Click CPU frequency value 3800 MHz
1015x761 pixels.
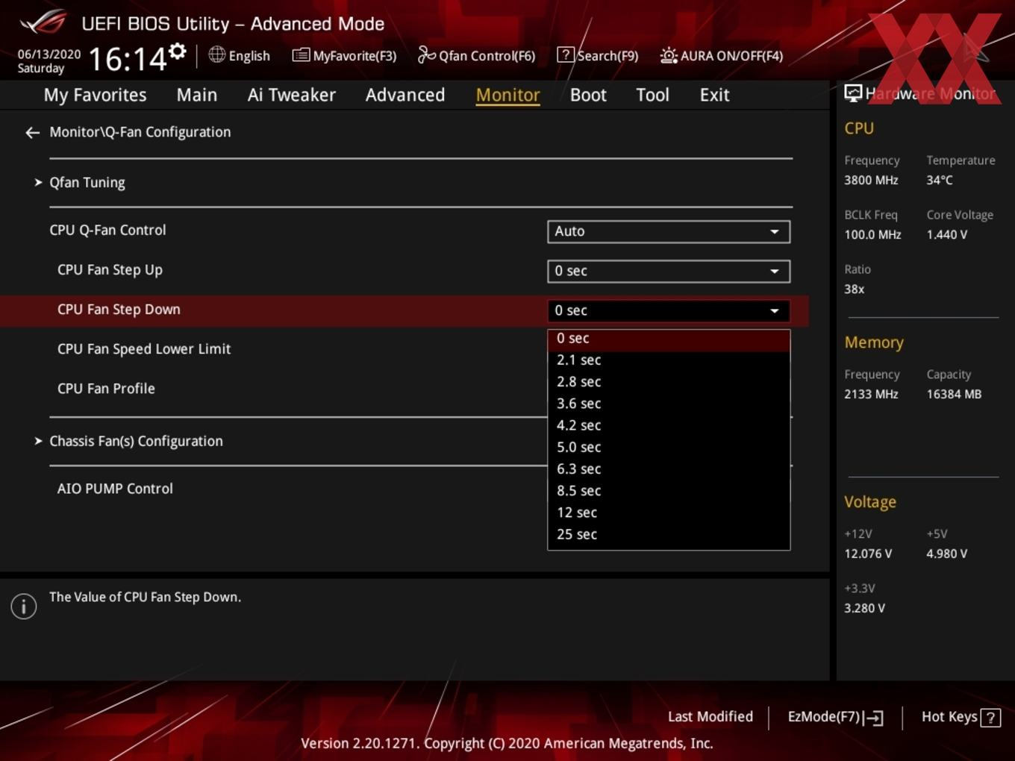tap(871, 181)
